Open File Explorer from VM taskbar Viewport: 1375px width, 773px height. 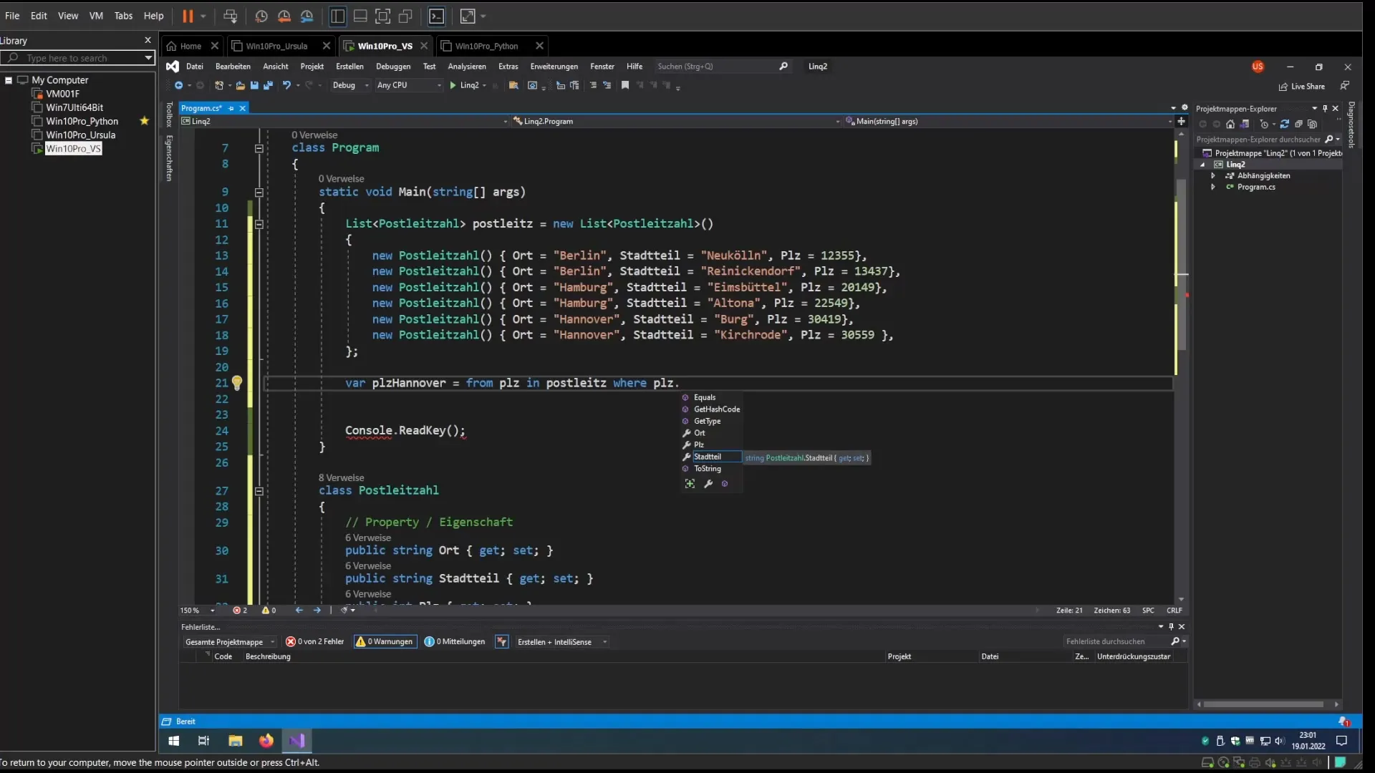point(236,741)
